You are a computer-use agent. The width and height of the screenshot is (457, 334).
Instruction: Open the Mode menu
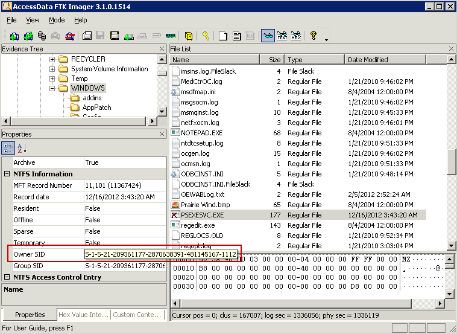57,20
